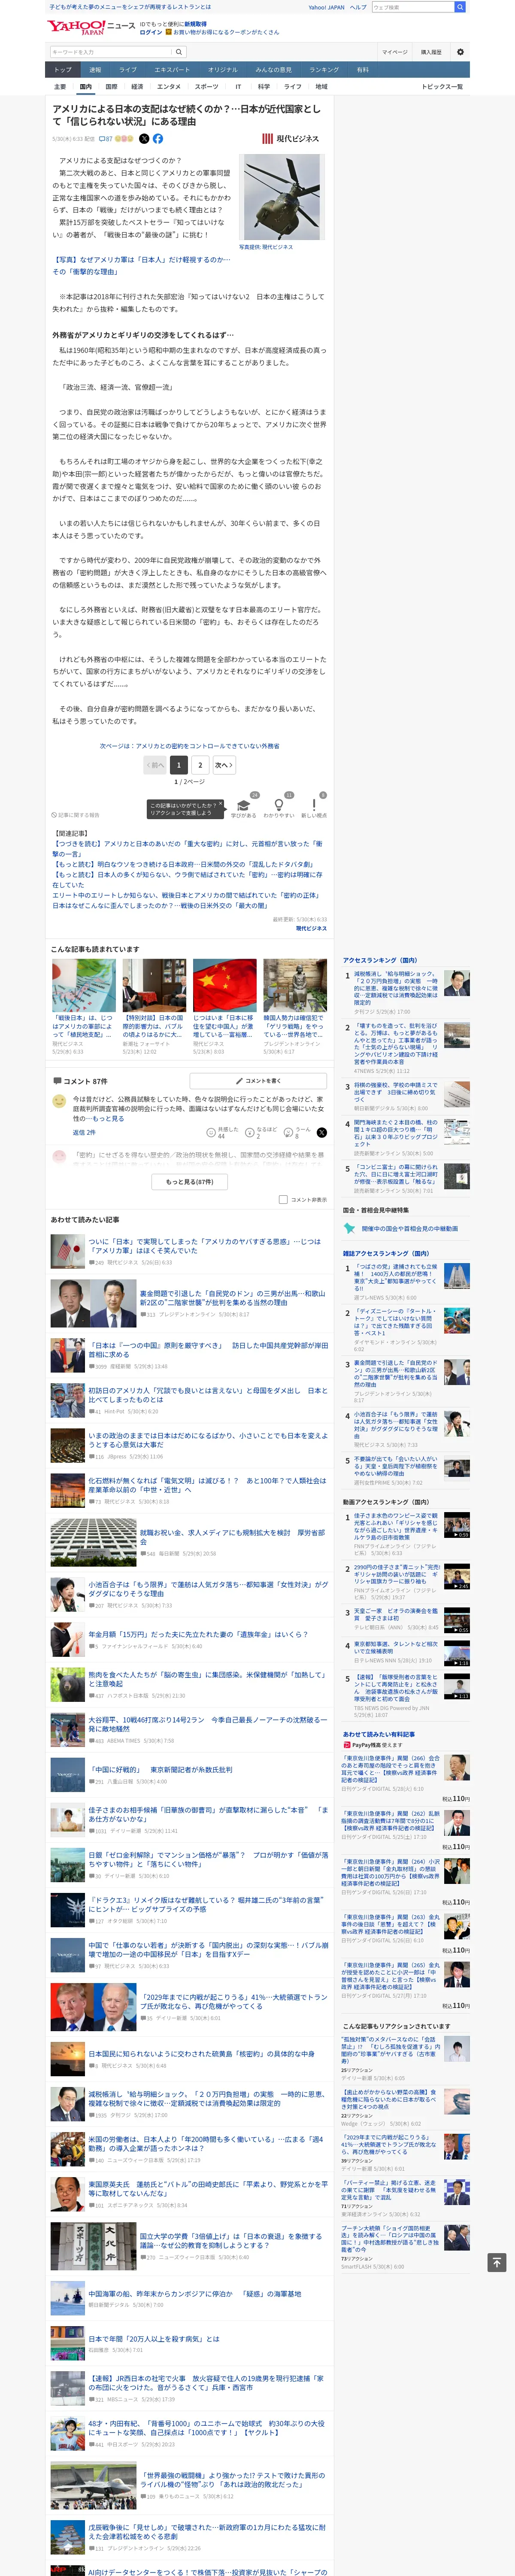
Task: Click the current page 1 button
Action: 179,765
